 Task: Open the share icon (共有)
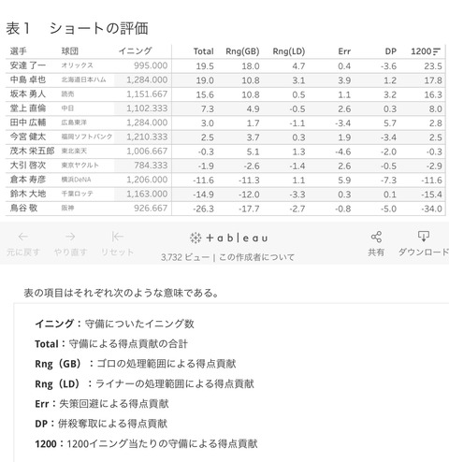tap(376, 237)
